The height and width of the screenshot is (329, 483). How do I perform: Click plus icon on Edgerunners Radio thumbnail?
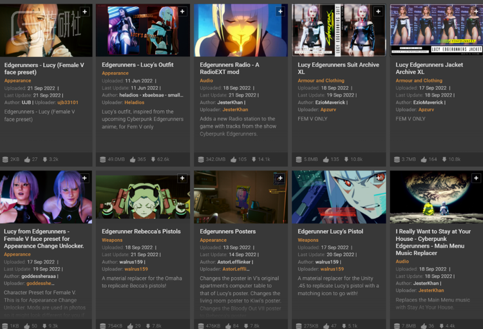click(x=280, y=12)
